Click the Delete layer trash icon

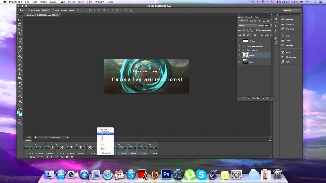coord(267,98)
